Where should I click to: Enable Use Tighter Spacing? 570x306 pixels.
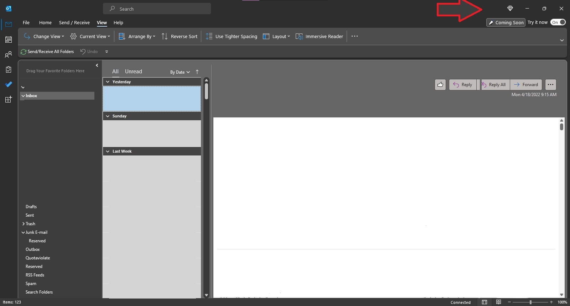[x=232, y=36]
